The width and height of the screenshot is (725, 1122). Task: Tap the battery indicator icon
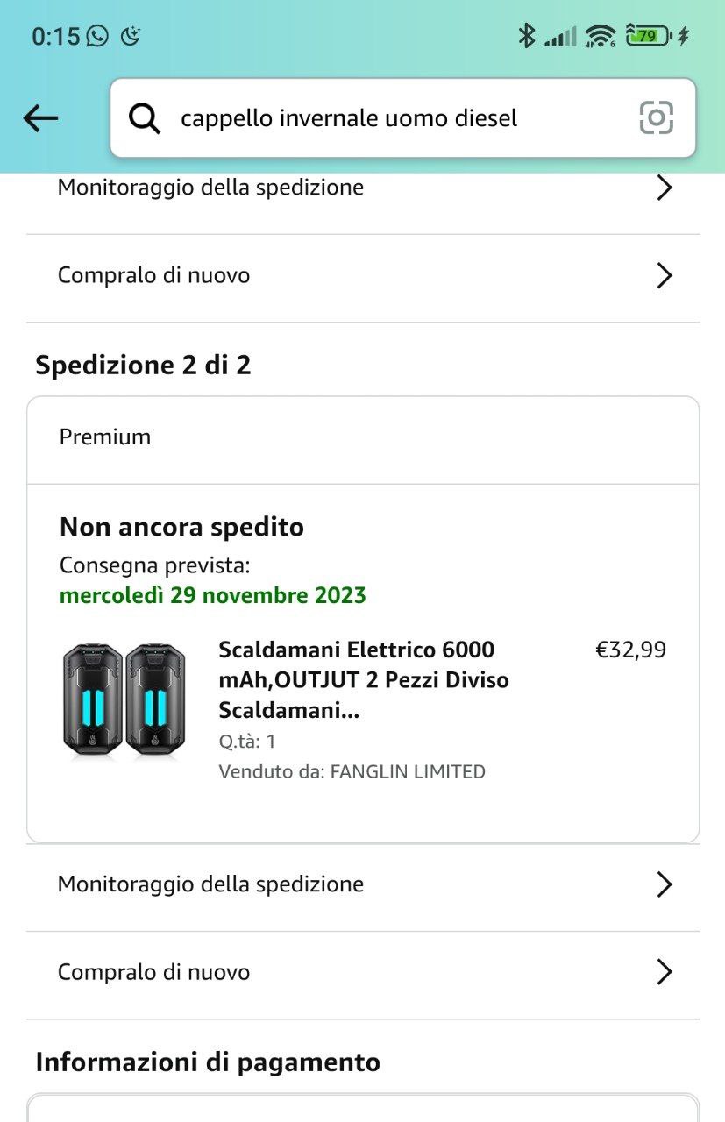[x=649, y=36]
